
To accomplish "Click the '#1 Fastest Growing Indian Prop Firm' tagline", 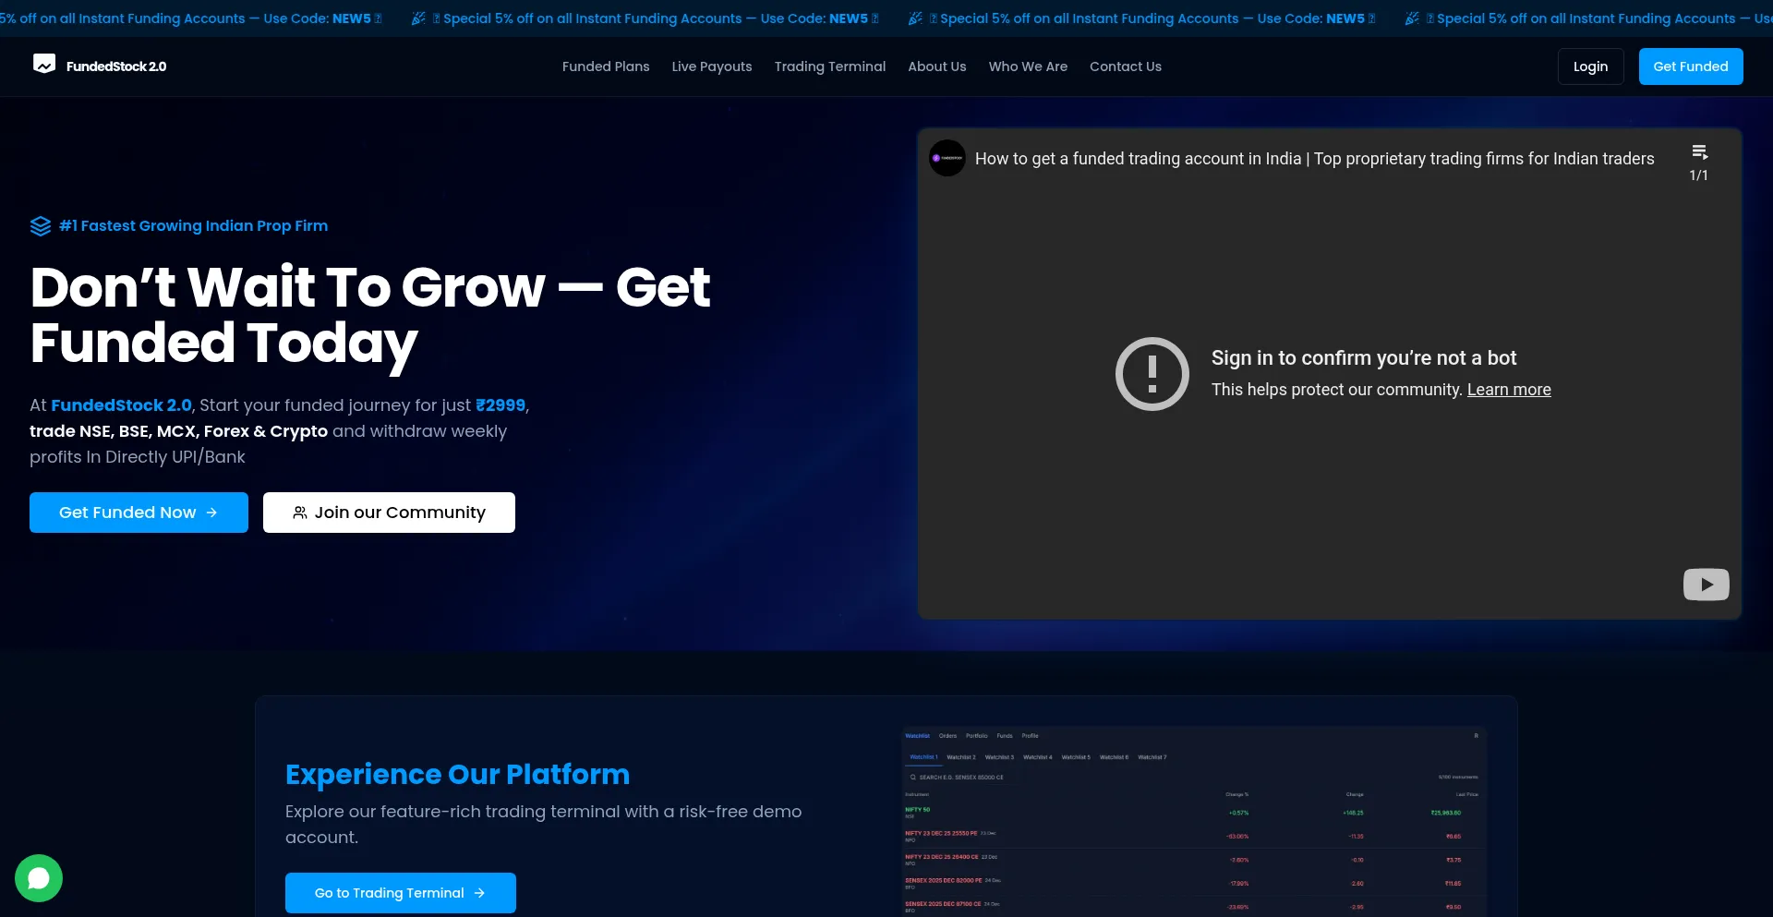I will point(193,226).
